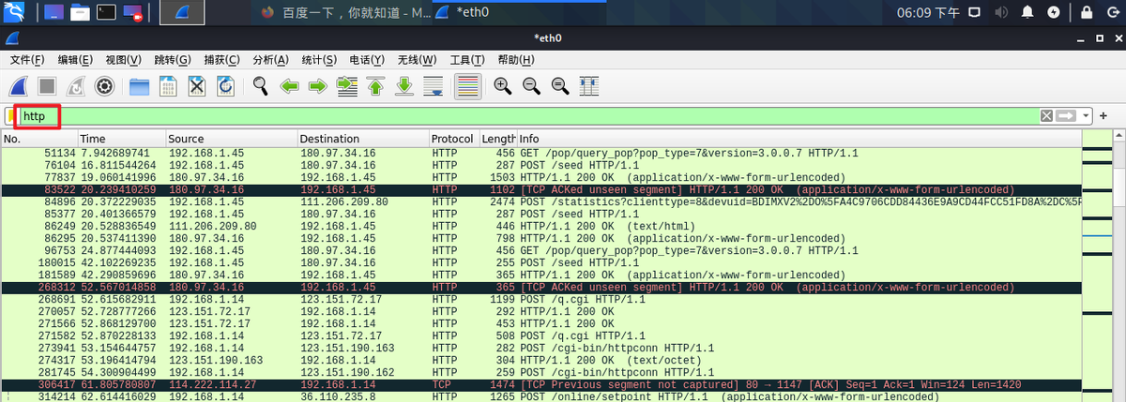
Task: Reload this capture file
Action: pyautogui.click(x=225, y=86)
